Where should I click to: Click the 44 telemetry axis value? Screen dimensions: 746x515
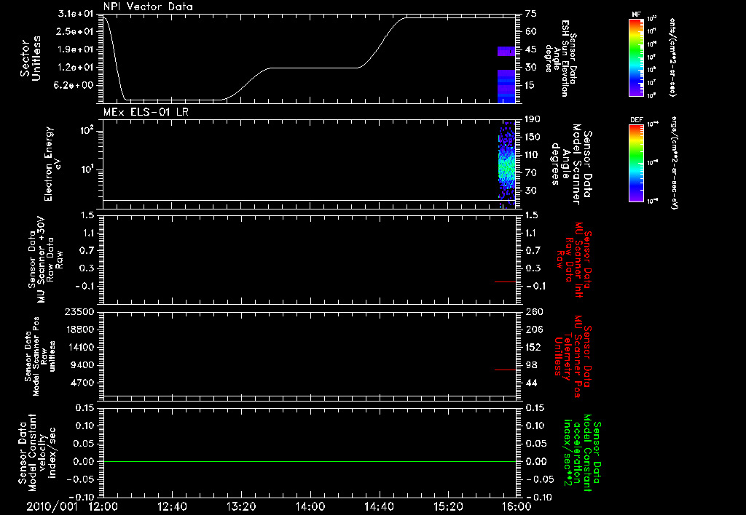click(x=531, y=383)
